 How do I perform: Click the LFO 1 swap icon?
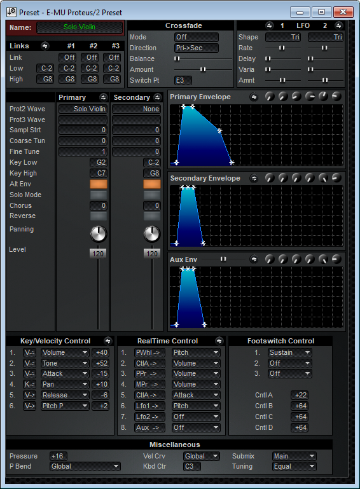pos(269,25)
